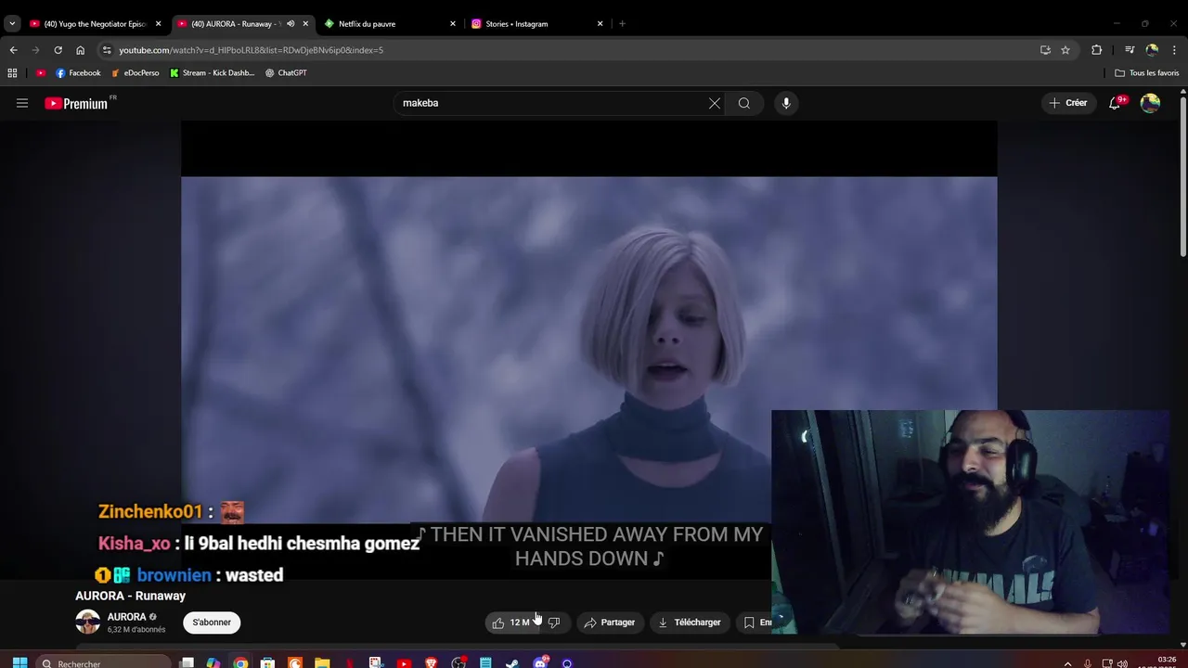The image size is (1188, 668).
Task: Open Brave browser from the taskbar
Action: click(x=431, y=662)
